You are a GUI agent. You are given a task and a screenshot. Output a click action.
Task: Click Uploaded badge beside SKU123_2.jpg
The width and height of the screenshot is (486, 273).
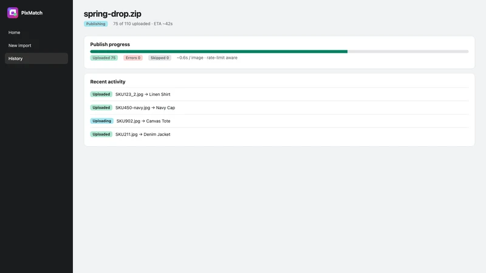(101, 95)
